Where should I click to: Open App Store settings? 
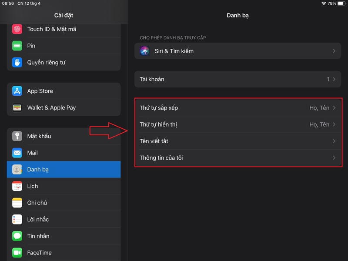tap(64, 91)
